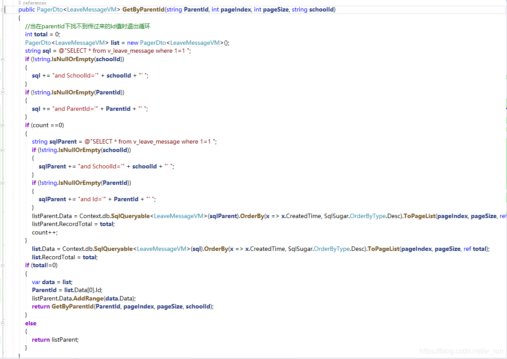Click the else keyword

pyautogui.click(x=31, y=323)
